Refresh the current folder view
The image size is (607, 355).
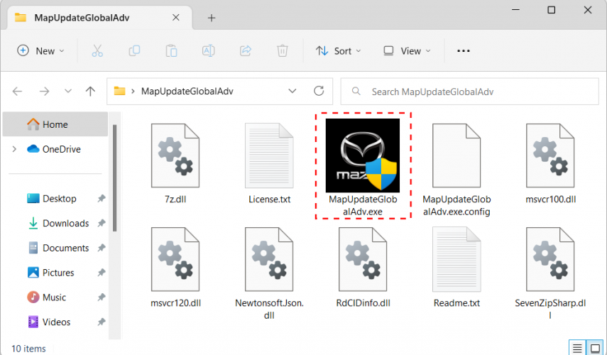[319, 92]
